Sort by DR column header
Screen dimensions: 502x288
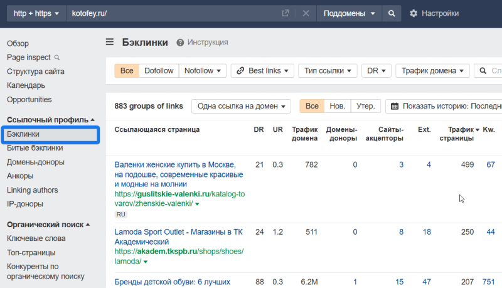[259, 130]
